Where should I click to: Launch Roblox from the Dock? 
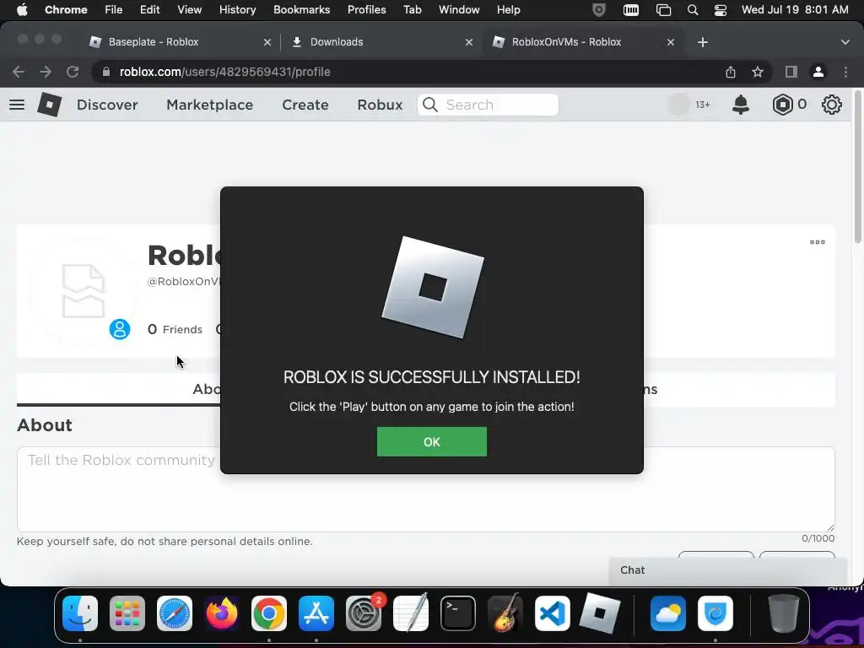click(600, 613)
